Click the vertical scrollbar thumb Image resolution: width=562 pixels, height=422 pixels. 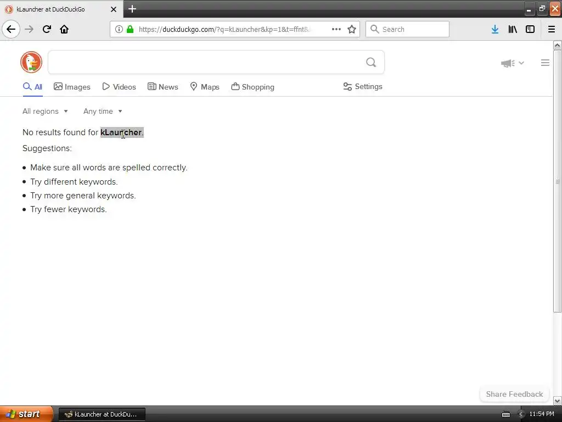click(557, 181)
